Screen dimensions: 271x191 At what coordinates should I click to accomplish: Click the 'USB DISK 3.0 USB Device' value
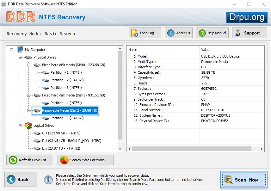(220, 56)
